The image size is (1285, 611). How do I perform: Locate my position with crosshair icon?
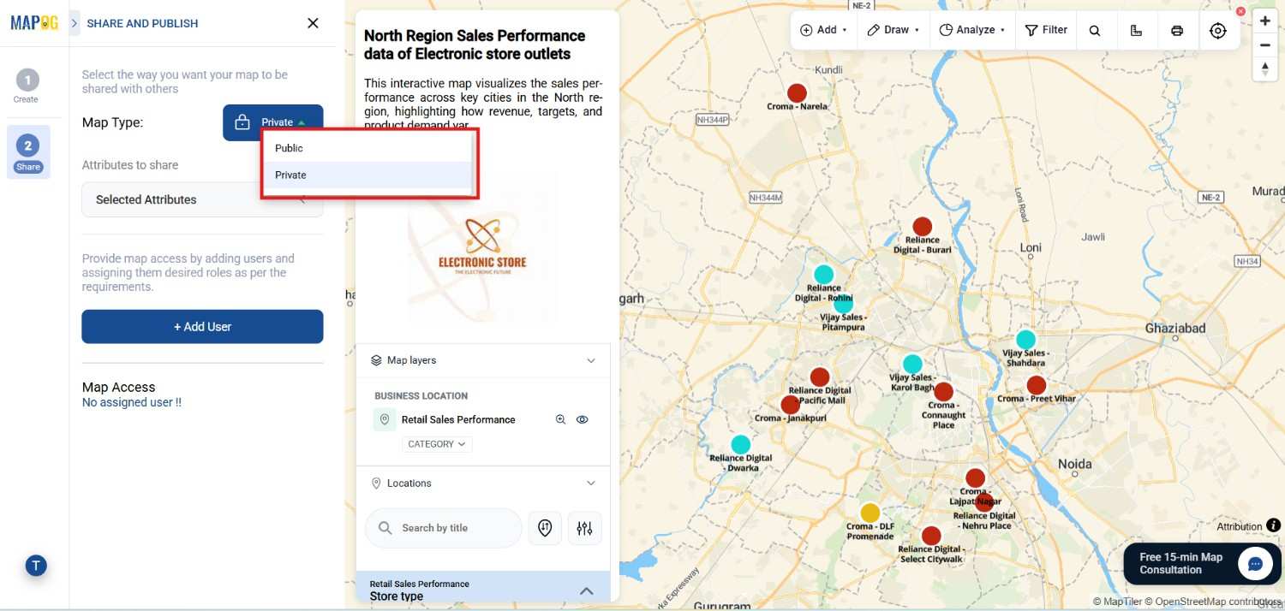click(1218, 30)
